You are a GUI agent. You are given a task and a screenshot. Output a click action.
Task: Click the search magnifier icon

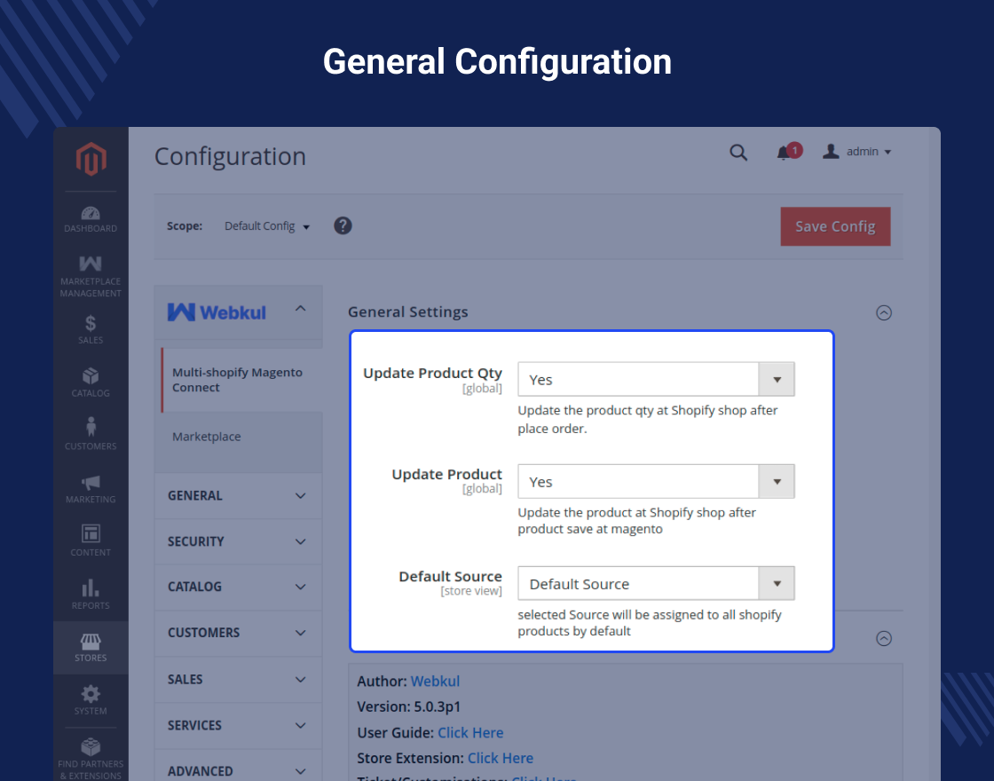coord(738,152)
